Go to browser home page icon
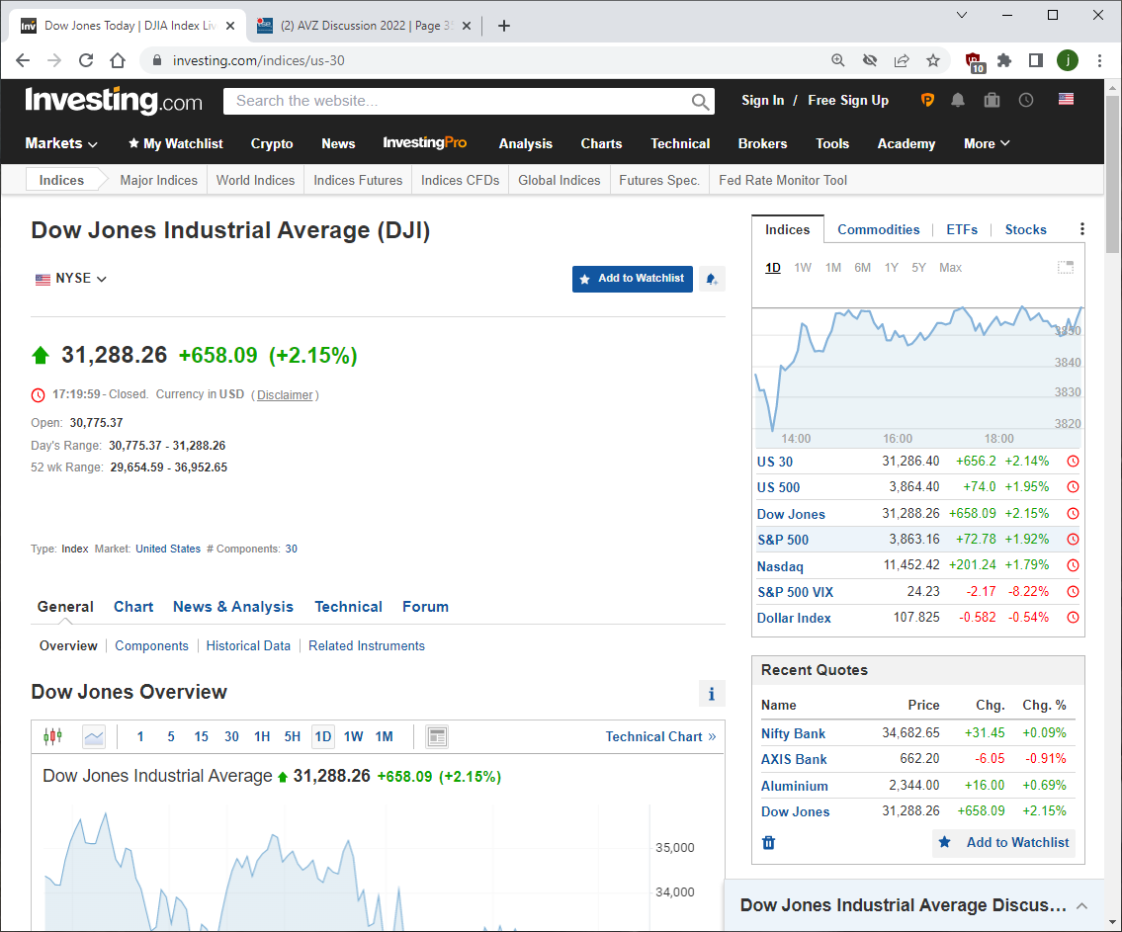This screenshot has height=932, width=1122. (118, 61)
